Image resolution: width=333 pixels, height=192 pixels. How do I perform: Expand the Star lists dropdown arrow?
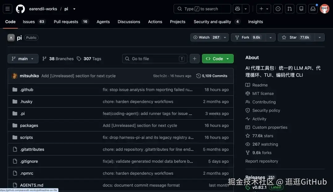pyautogui.click(x=320, y=37)
